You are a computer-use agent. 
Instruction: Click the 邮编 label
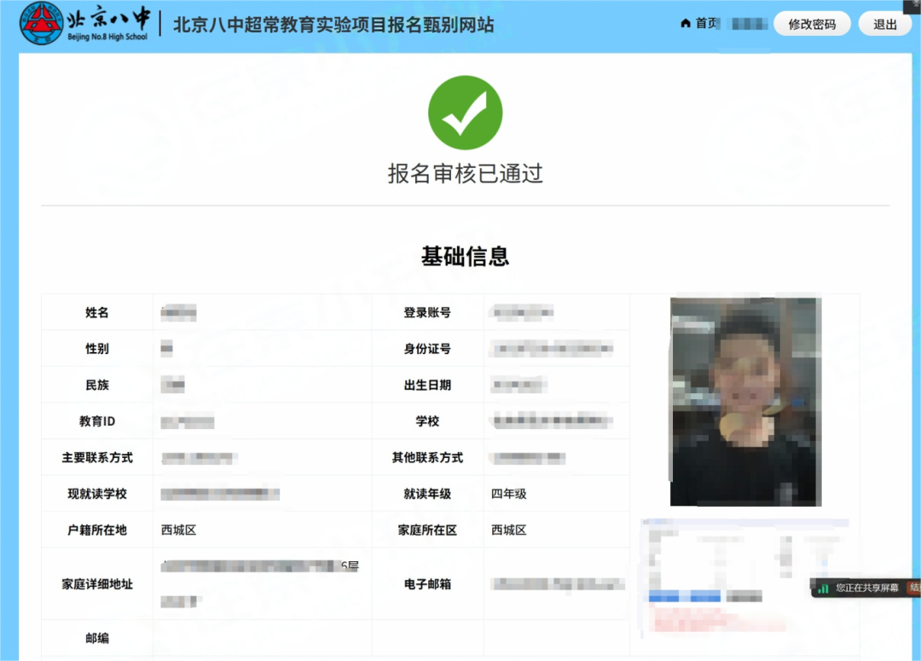point(97,638)
